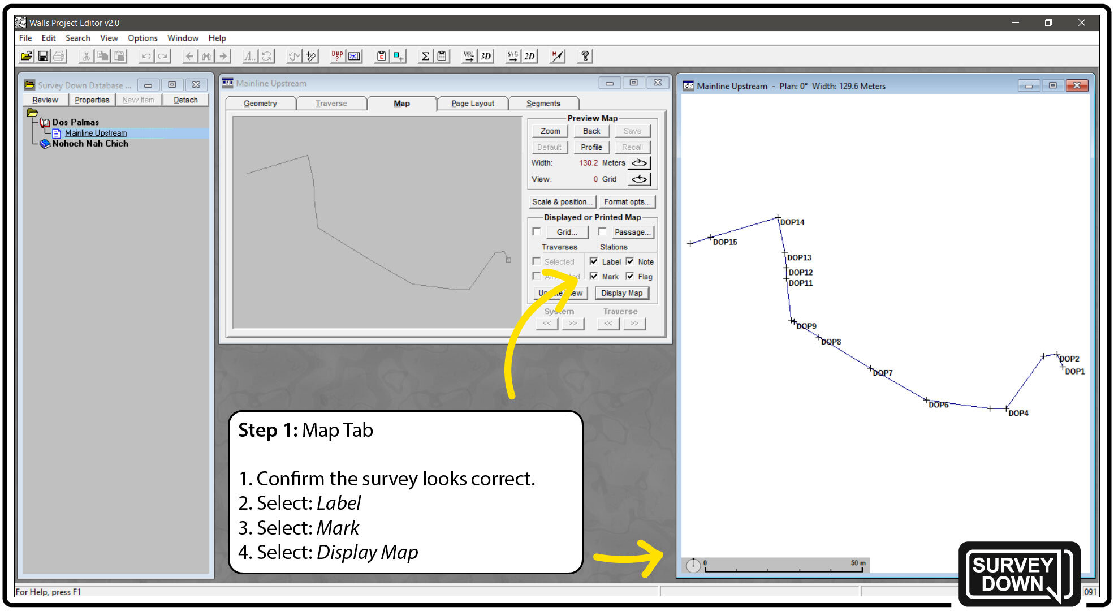Click the Zoom button in Preview Map
Image resolution: width=1114 pixels, height=611 pixels.
(550, 131)
